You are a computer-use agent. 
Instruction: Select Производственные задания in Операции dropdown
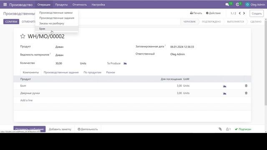[57, 18]
